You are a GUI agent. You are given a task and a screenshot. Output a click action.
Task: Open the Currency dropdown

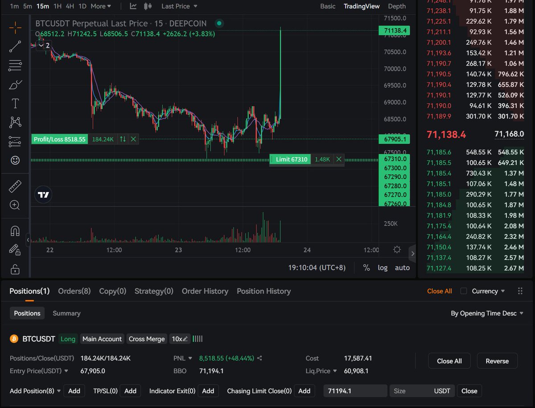488,291
